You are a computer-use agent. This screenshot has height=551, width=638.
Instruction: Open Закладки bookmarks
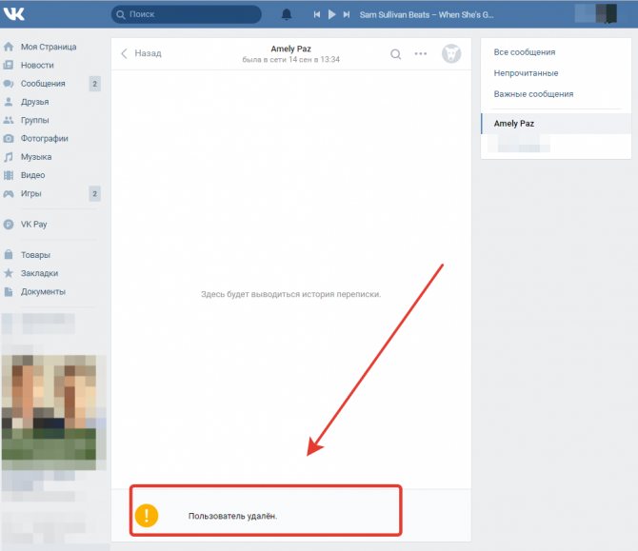click(39, 273)
